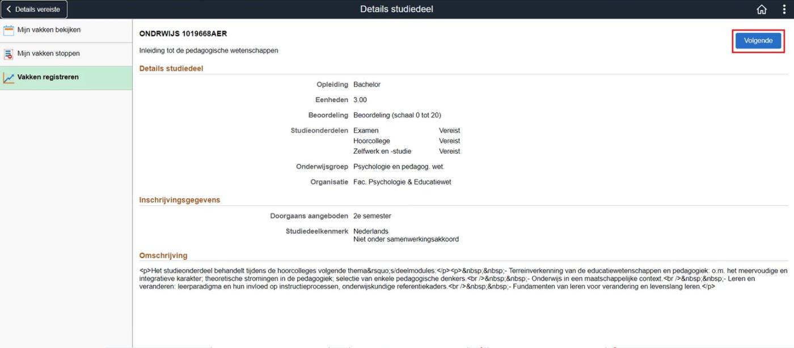Open the actions menu using the three-dot icon
794x348 pixels.
pyautogui.click(x=783, y=9)
